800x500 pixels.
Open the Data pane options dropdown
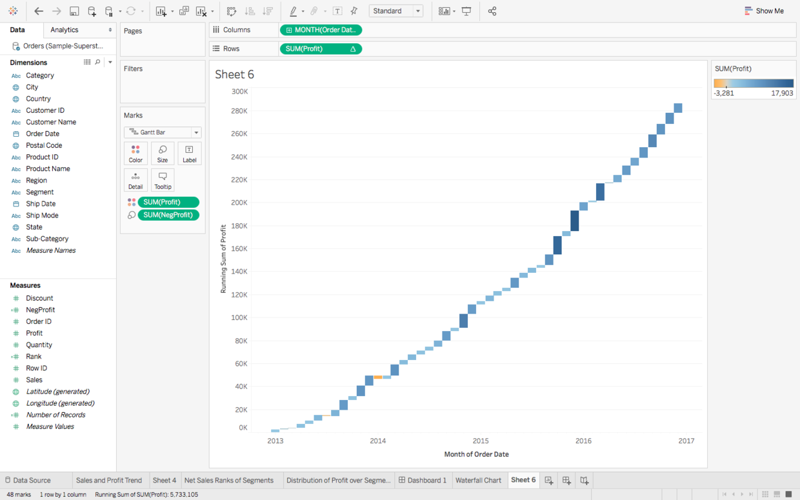coord(110,30)
